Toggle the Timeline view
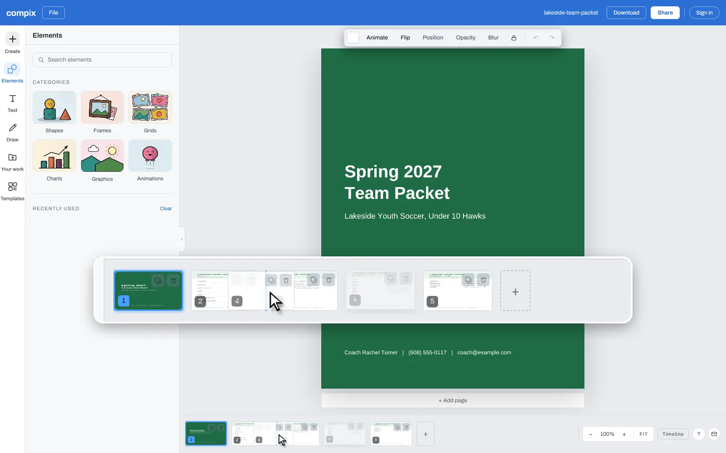 coord(673,434)
